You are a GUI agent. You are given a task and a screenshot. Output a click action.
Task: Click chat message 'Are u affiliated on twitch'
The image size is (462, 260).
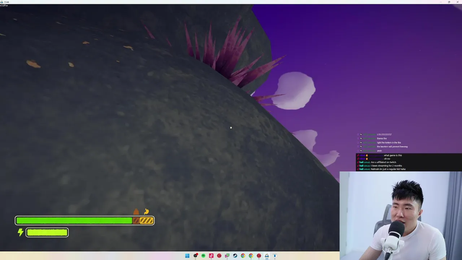pos(383,162)
